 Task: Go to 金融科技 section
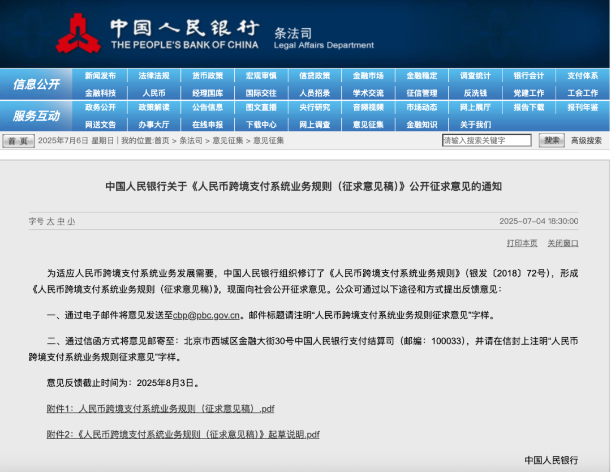click(101, 93)
